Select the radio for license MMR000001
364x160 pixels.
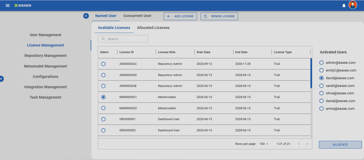pos(103,97)
